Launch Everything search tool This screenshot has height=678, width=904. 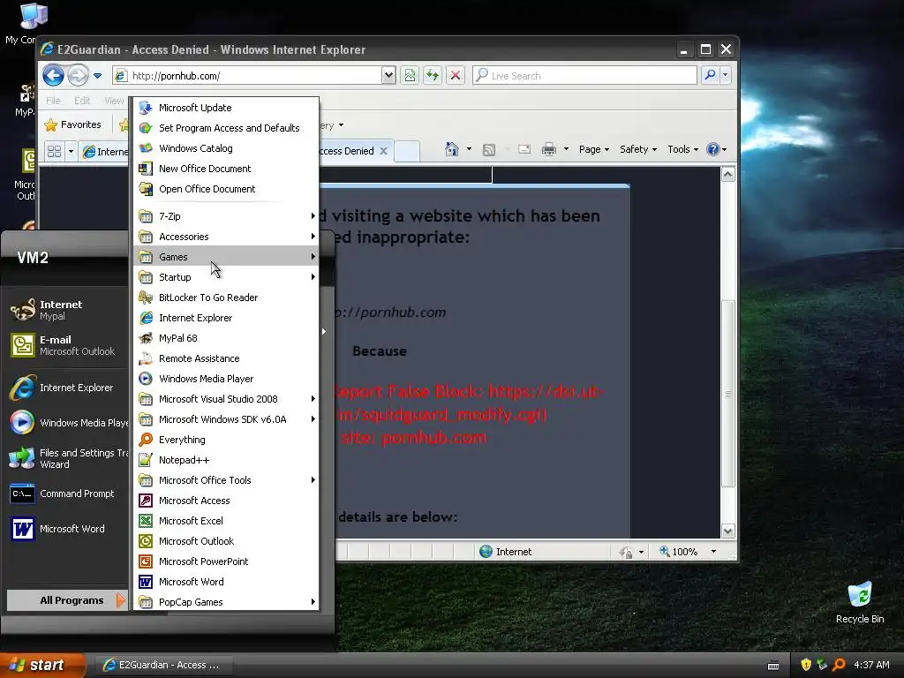226,440
